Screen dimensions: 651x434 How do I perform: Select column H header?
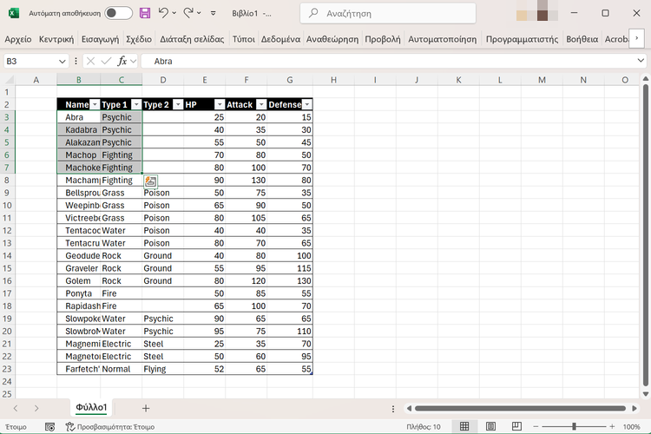(333, 80)
